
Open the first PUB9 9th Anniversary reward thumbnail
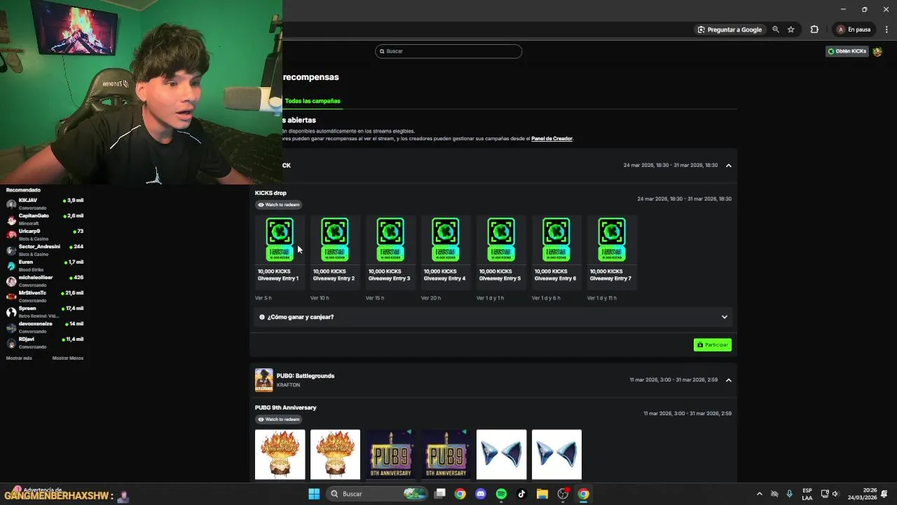pos(390,454)
